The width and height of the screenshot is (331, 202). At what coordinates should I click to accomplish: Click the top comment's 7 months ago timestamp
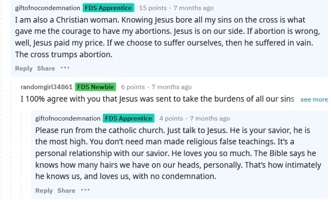(193, 8)
